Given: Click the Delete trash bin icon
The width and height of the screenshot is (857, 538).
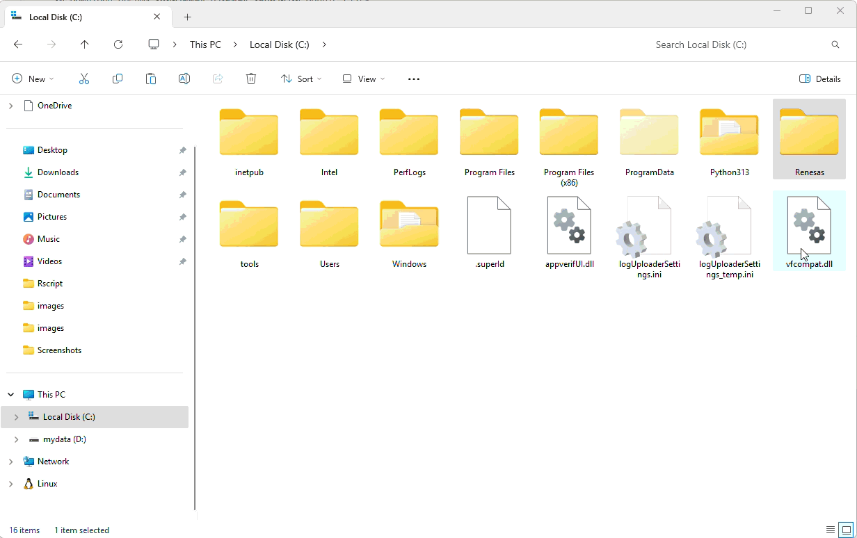Looking at the screenshot, I should [x=251, y=79].
